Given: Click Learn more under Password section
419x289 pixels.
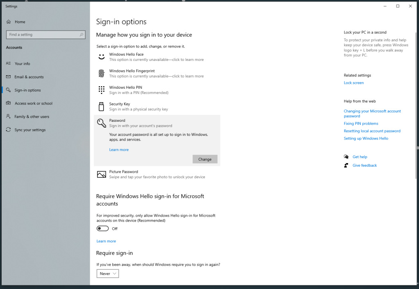Looking at the screenshot, I should pos(119,150).
